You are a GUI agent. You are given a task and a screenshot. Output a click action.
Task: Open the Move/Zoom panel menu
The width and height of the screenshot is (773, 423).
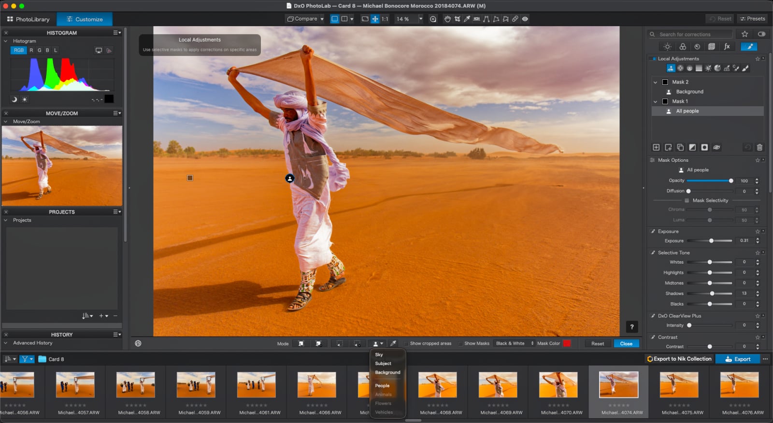coord(117,113)
